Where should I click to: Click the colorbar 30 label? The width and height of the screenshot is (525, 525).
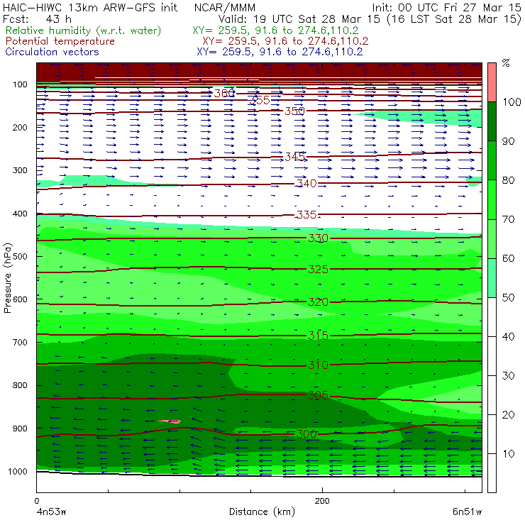point(508,376)
